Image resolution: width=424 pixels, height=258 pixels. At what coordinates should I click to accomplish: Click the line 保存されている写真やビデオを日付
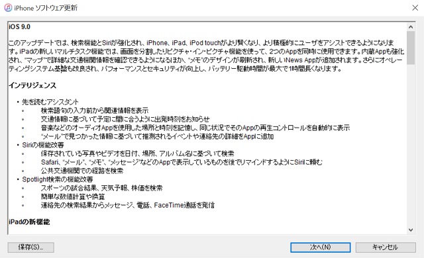click(x=137, y=153)
